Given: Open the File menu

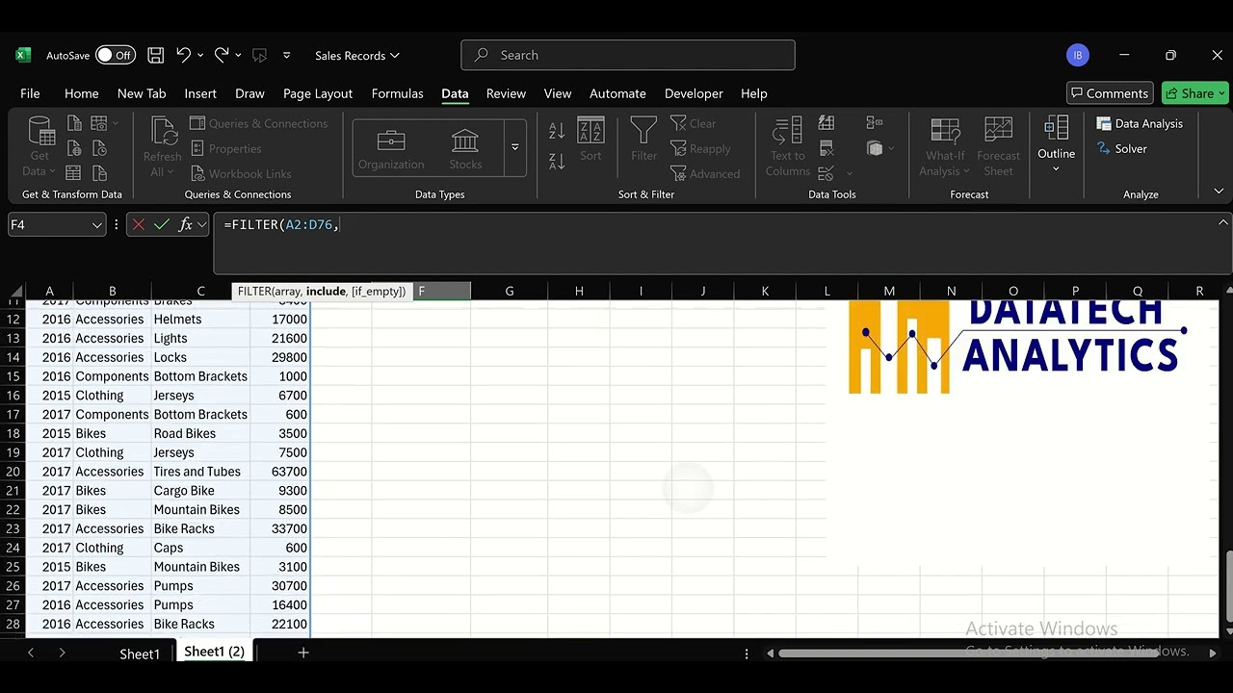Looking at the screenshot, I should tap(30, 93).
